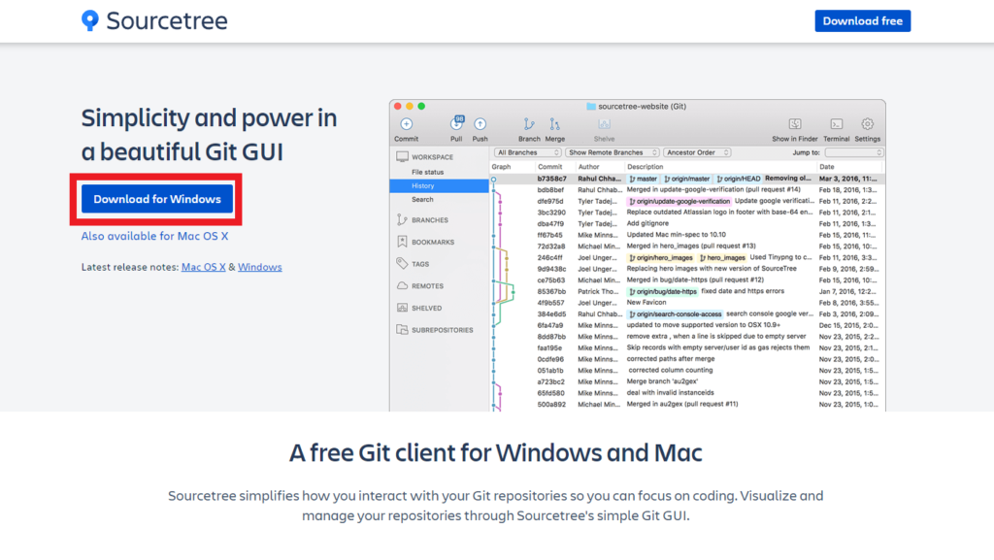
Task: Open the Show Remote Branches dropdown
Action: pos(609,152)
